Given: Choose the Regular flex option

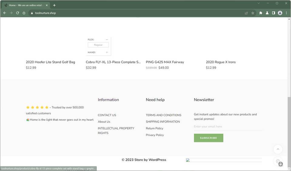Looking at the screenshot, I should point(98,45).
